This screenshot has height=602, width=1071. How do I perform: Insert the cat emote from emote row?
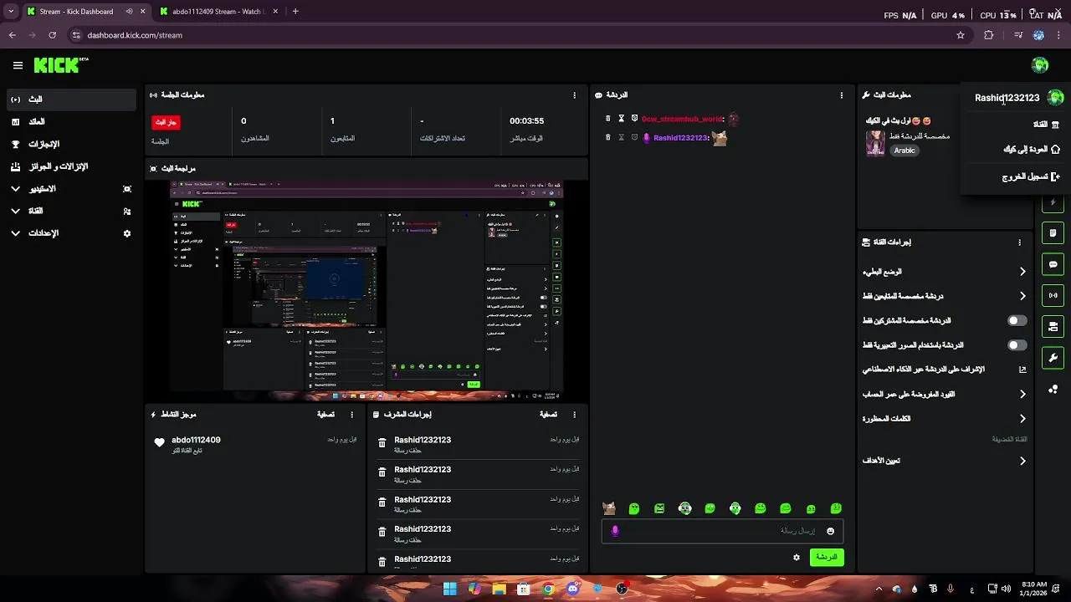click(609, 508)
